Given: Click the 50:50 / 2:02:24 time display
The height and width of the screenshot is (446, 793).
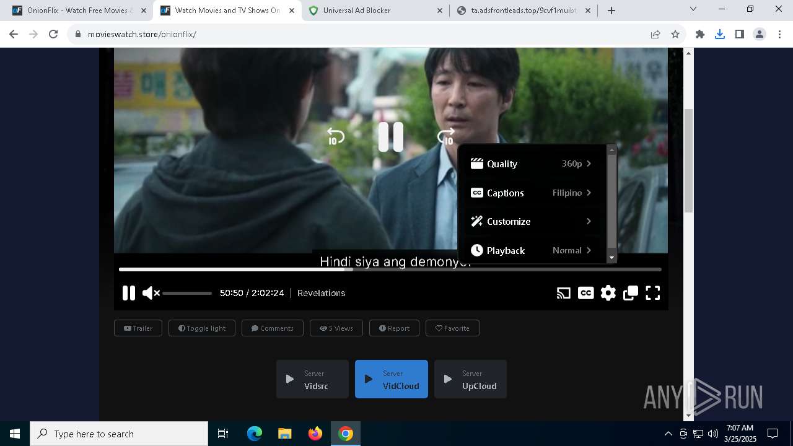Looking at the screenshot, I should click(252, 293).
